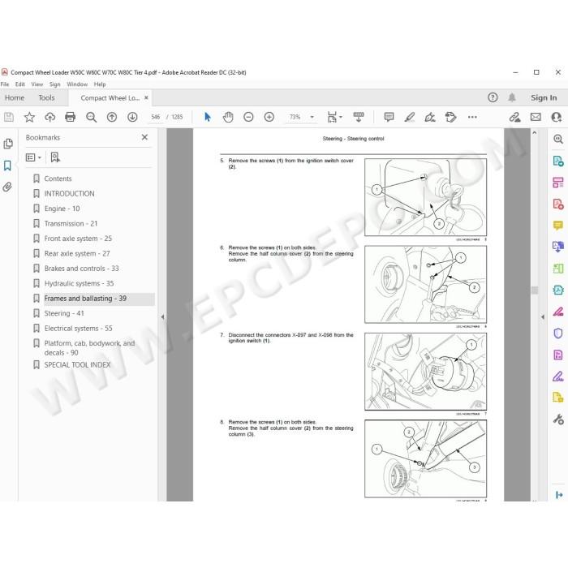Jump to the Contents bookmark

(x=58, y=179)
